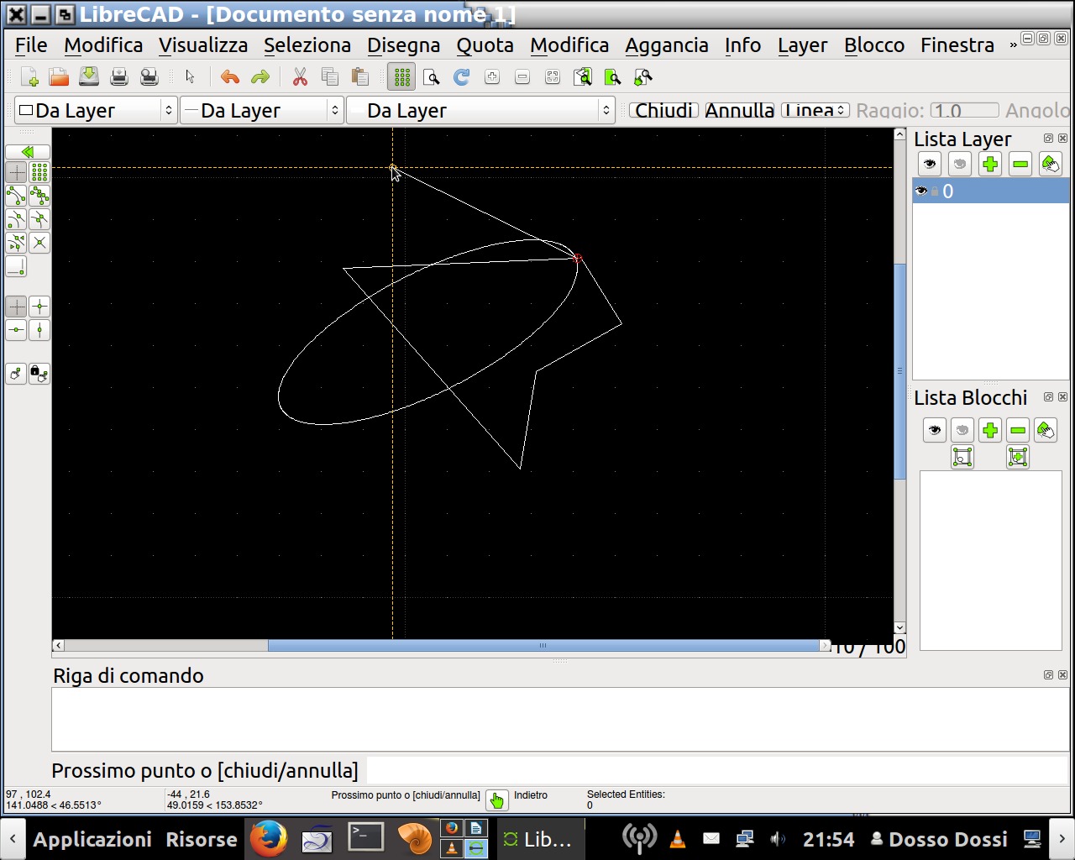Toggle lock relative zero icon

coord(39,374)
